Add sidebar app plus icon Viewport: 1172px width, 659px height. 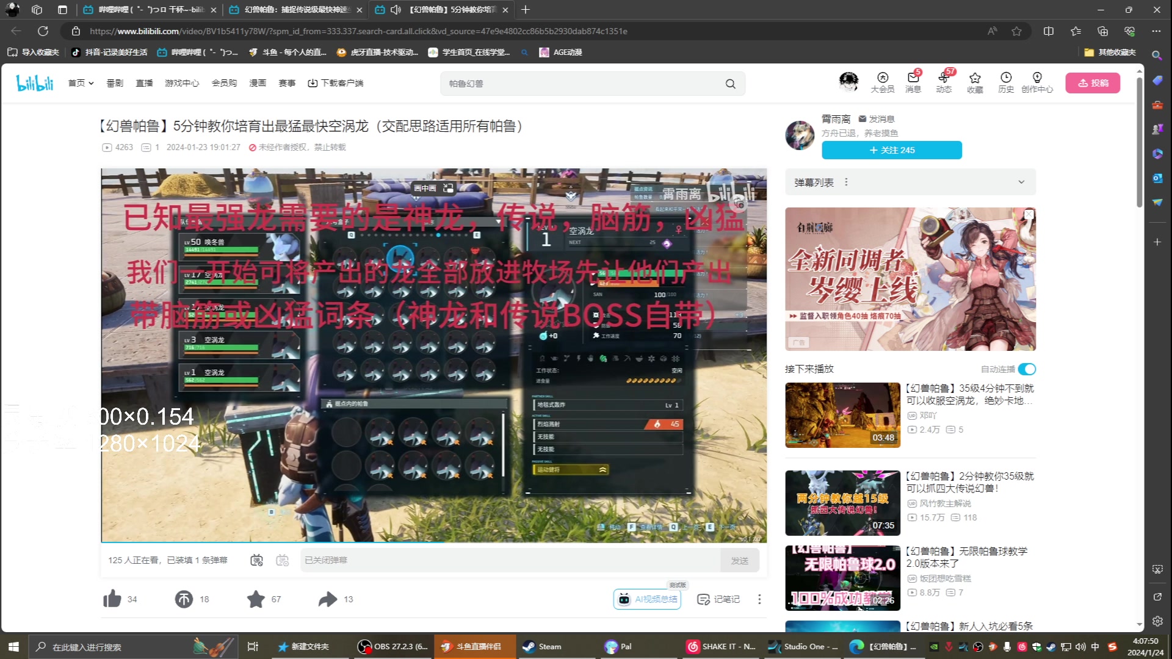click(x=1157, y=242)
